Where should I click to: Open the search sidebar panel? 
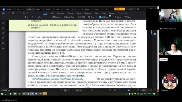[x=3, y=43]
